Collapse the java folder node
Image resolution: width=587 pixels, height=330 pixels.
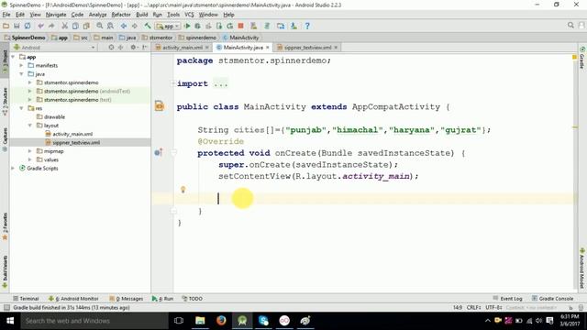coord(21,74)
